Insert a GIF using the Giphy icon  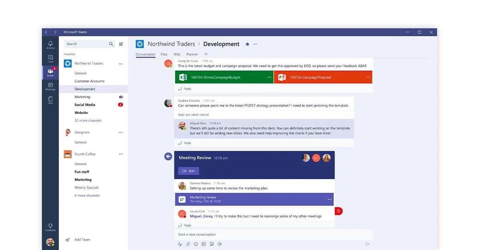click(x=204, y=244)
